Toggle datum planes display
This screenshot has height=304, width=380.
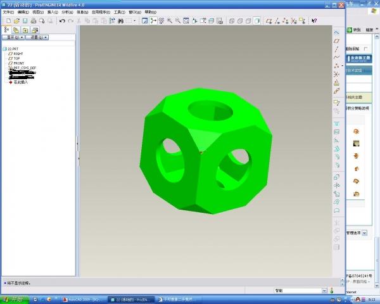tap(269, 21)
